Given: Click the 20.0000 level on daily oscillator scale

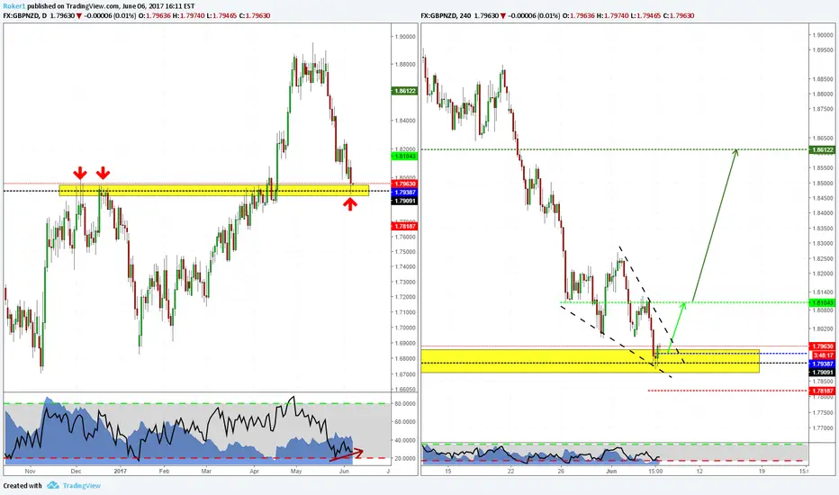Looking at the screenshot, I should click(406, 459).
